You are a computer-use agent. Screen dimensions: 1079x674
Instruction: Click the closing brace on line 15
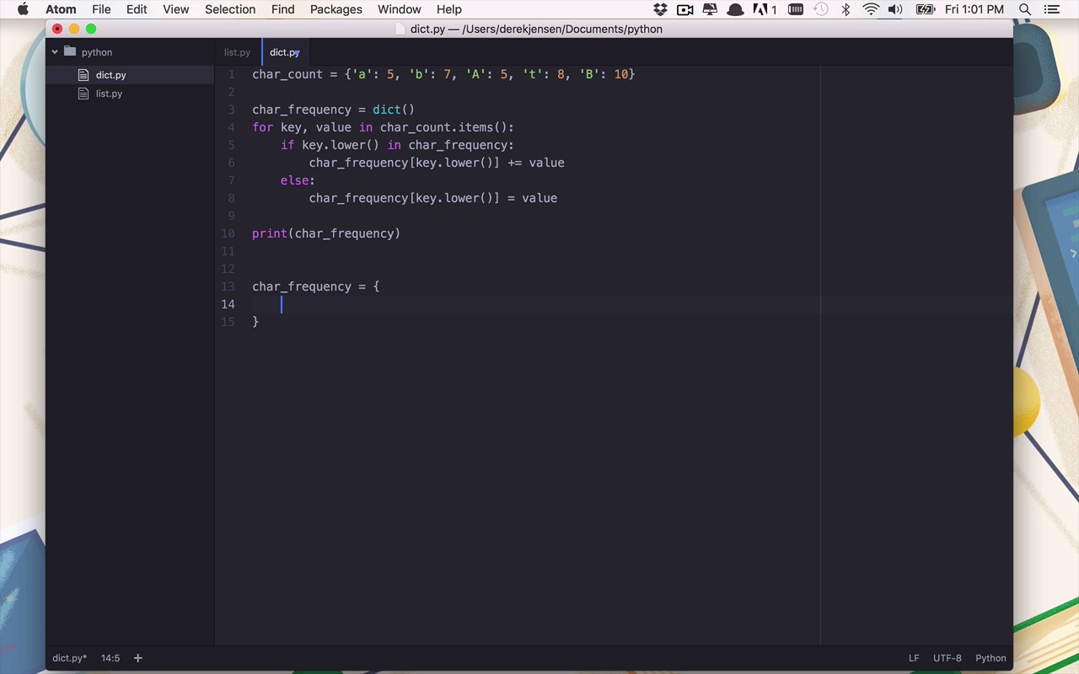(x=255, y=322)
